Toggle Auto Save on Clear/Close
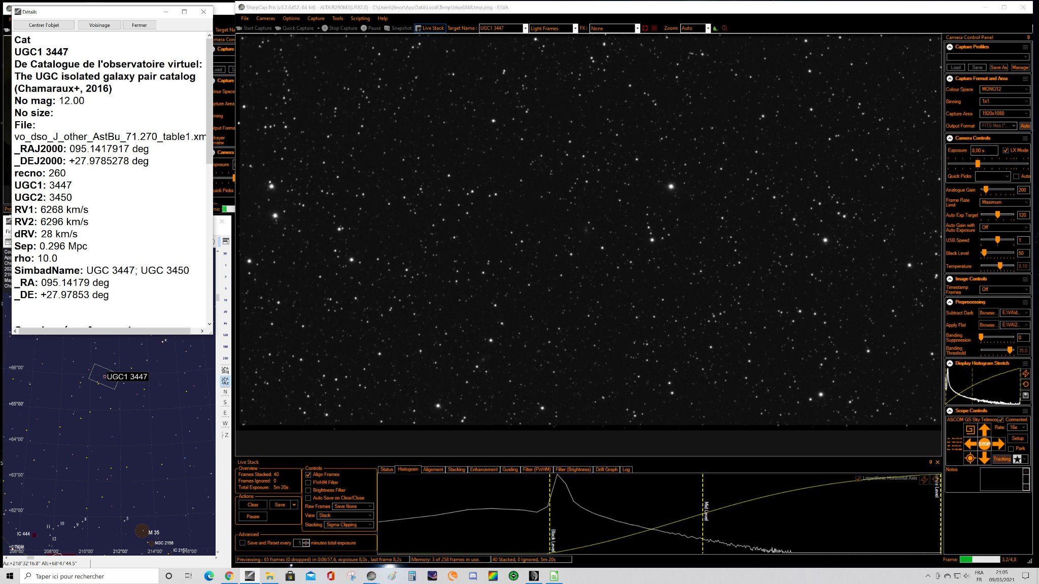The height and width of the screenshot is (584, 1039). pos(308,498)
